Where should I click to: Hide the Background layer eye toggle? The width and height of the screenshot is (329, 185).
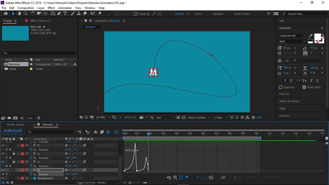tap(3, 178)
